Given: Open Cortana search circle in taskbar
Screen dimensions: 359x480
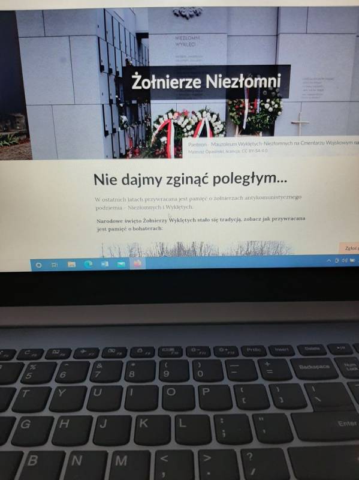Looking at the screenshot, I should click(x=39, y=265).
